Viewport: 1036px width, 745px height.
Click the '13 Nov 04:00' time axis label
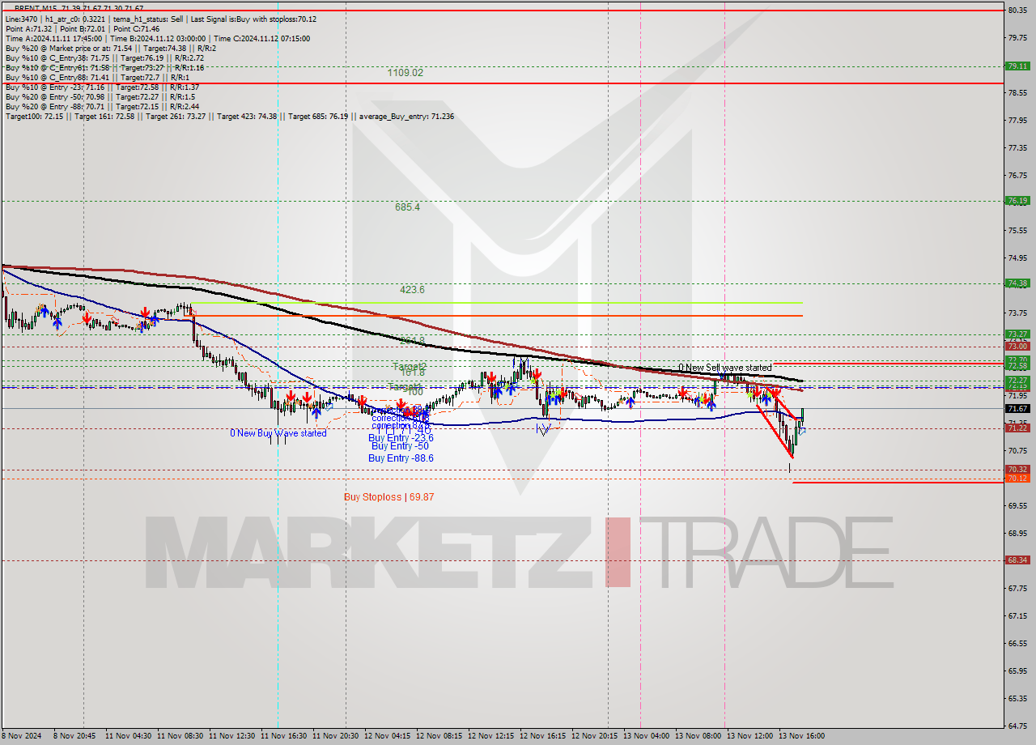pos(647,736)
